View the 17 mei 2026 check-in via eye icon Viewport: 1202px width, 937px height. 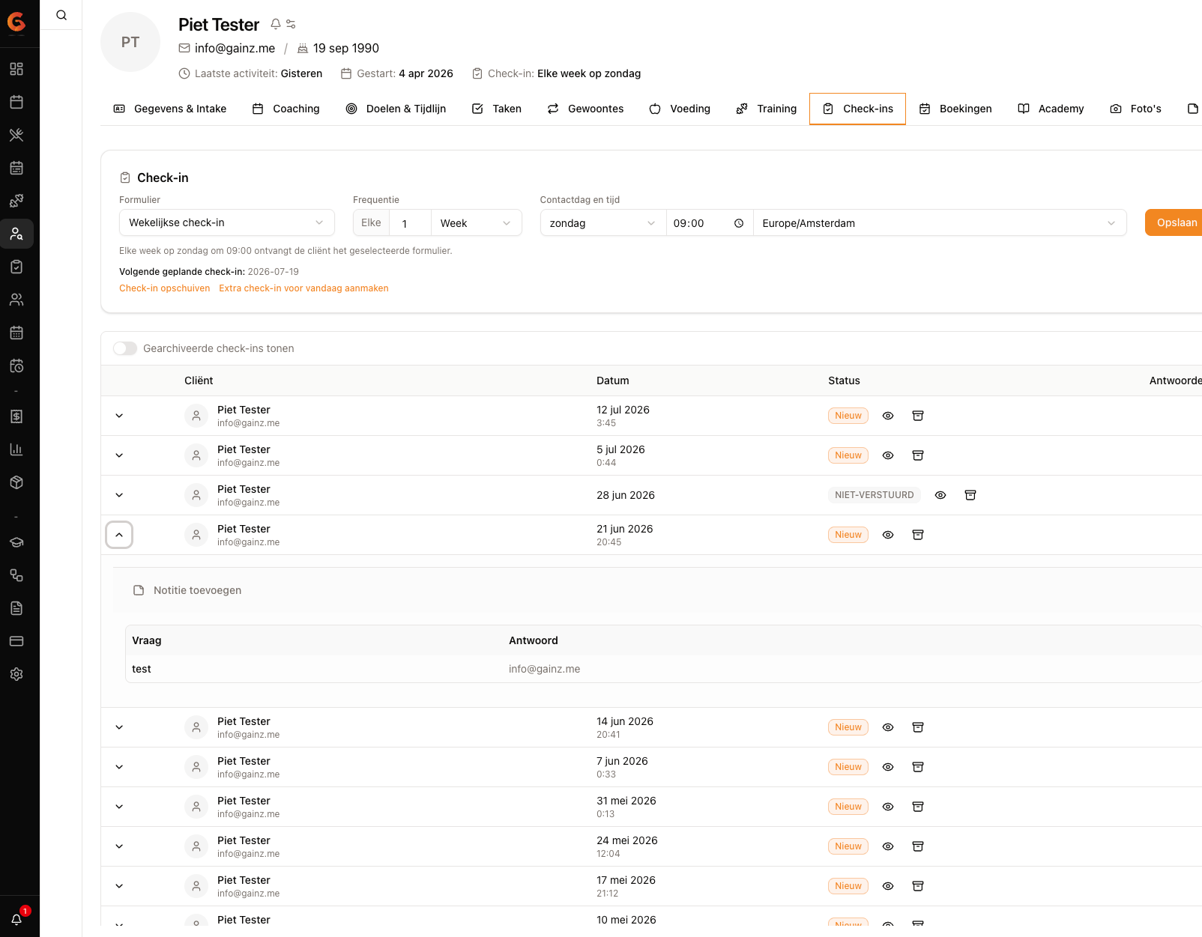(888, 886)
